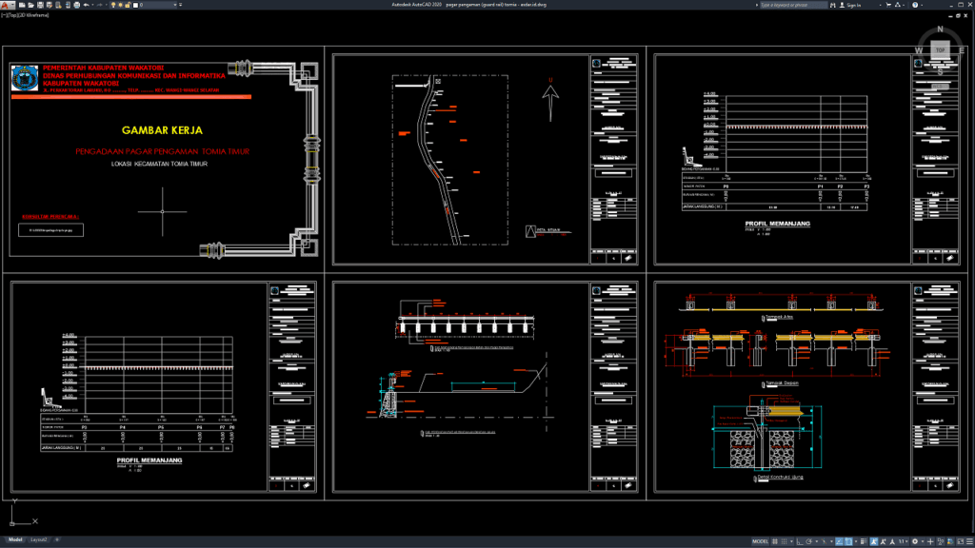Switch to the Layout2 tab
Screen dimensions: 975x548
(38, 538)
